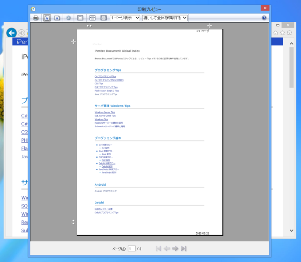Click the View Full Width icon
301x262 pixels.
[93, 18]
